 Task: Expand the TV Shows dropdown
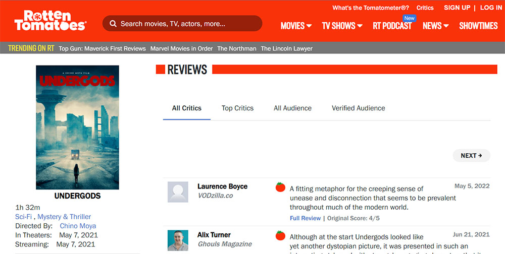[x=342, y=26]
